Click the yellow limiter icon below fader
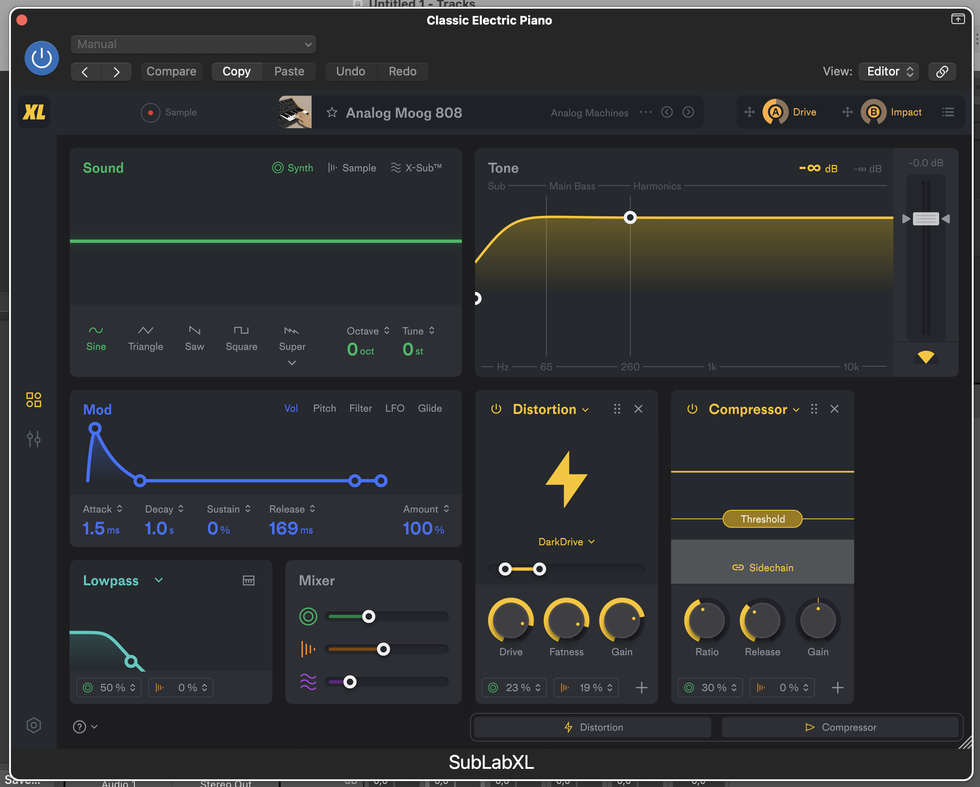 tap(926, 357)
